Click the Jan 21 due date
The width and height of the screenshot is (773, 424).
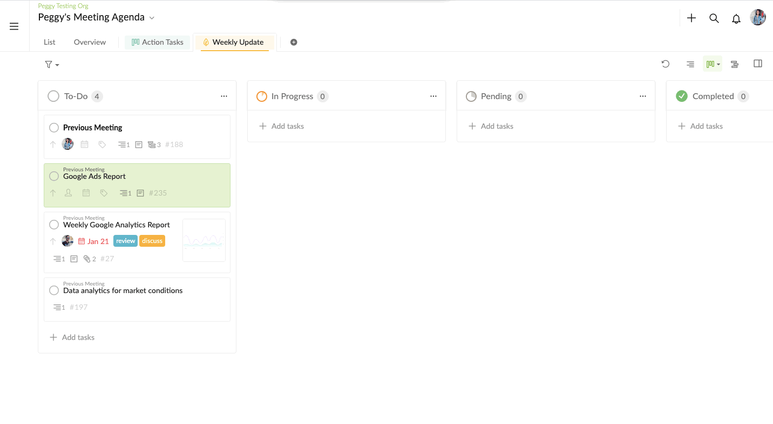pyautogui.click(x=93, y=241)
